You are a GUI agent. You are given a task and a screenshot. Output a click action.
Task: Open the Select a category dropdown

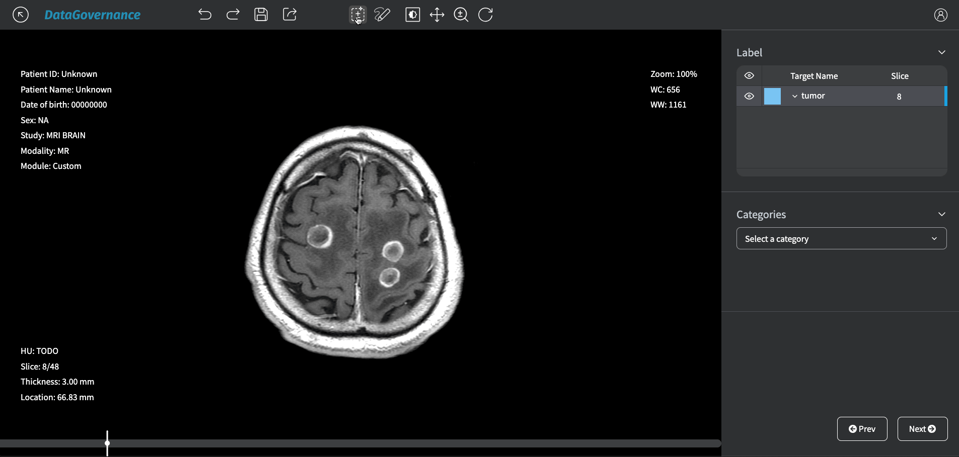coord(841,239)
